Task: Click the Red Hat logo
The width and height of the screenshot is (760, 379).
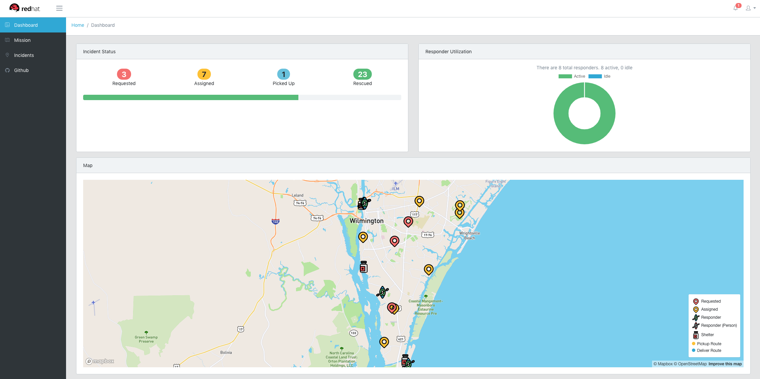Action: coord(25,8)
